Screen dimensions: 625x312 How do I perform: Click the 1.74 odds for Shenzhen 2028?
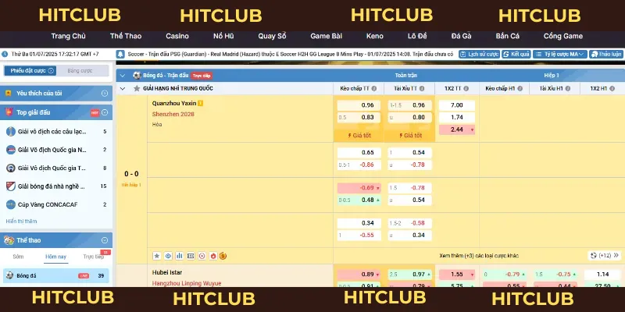(457, 118)
